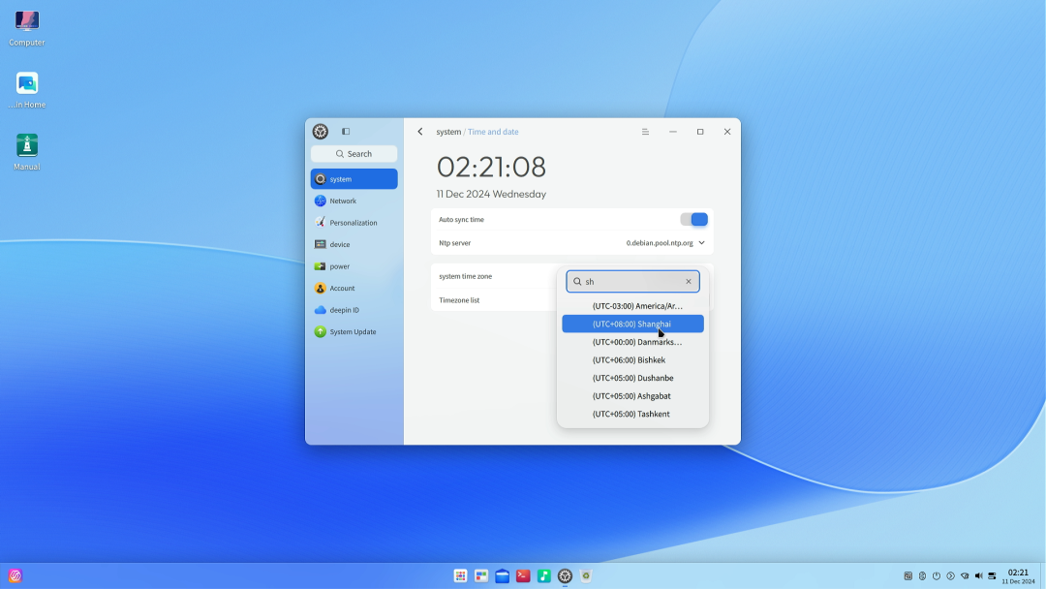The image size is (1046, 589).
Task: Maximize the Control Center window
Action: tap(700, 132)
